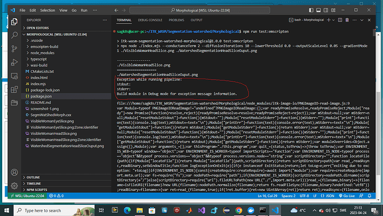Open CMakeLists.txt file
Screen dimensions: 383x216
66,71
